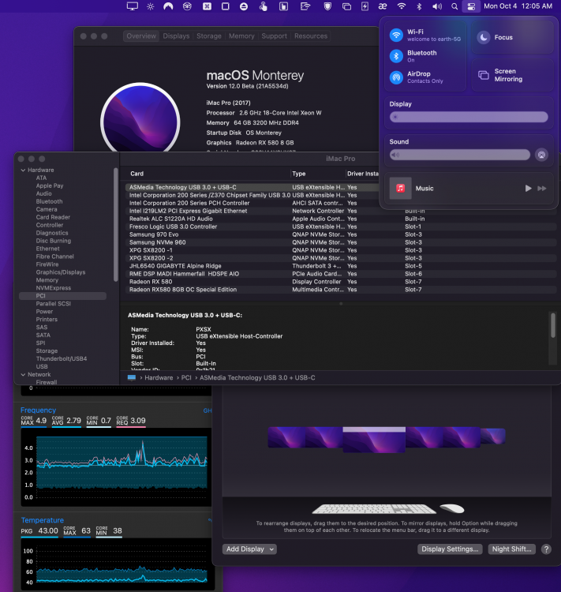Open the Add Display dropdown
The width and height of the screenshot is (561, 592).
click(249, 549)
